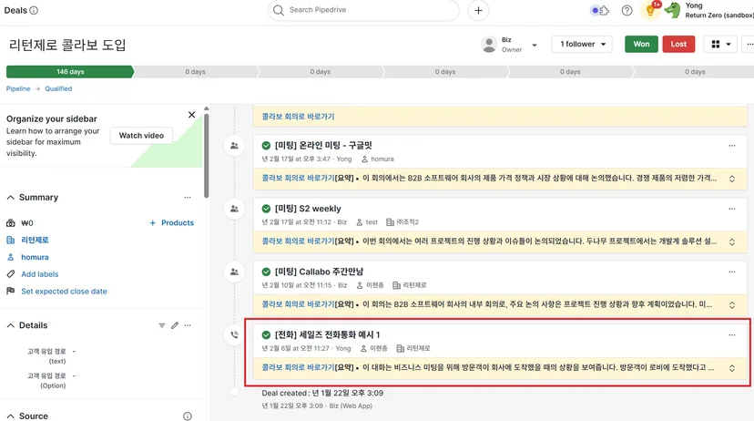The height and width of the screenshot is (421, 754).
Task: Expand note of S2 weekly activity
Action: (x=732, y=242)
